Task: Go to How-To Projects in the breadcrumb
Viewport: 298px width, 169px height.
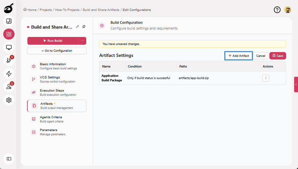Action: coord(67,10)
